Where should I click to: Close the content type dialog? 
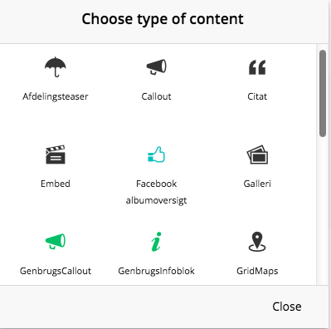287,307
